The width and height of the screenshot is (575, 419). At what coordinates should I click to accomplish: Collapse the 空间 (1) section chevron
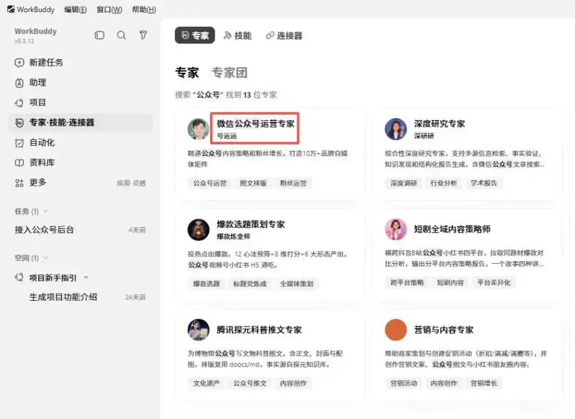(45, 257)
